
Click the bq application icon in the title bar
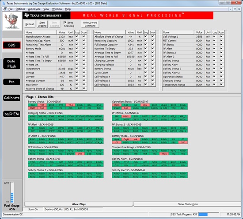pyautogui.click(x=4, y=3)
